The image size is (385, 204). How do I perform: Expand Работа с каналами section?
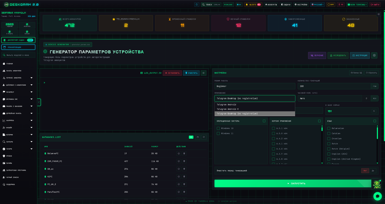pyautogui.click(x=18, y=106)
